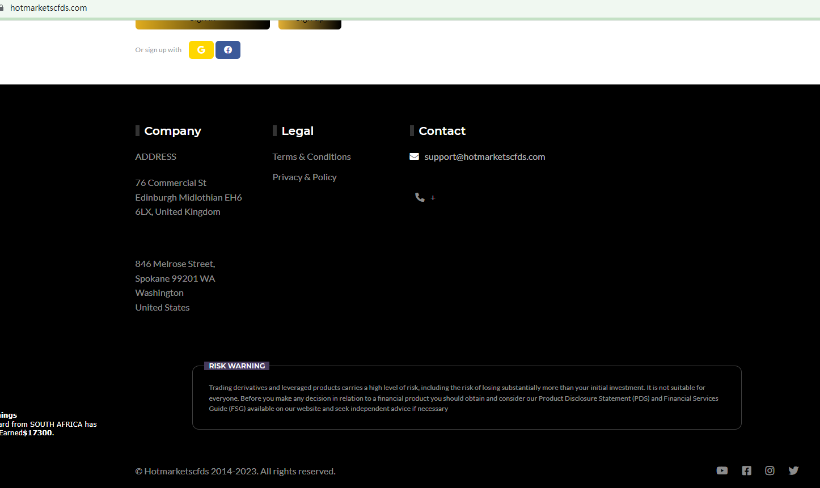Click the Hotmarketscfds copyright notice

pyautogui.click(x=235, y=471)
